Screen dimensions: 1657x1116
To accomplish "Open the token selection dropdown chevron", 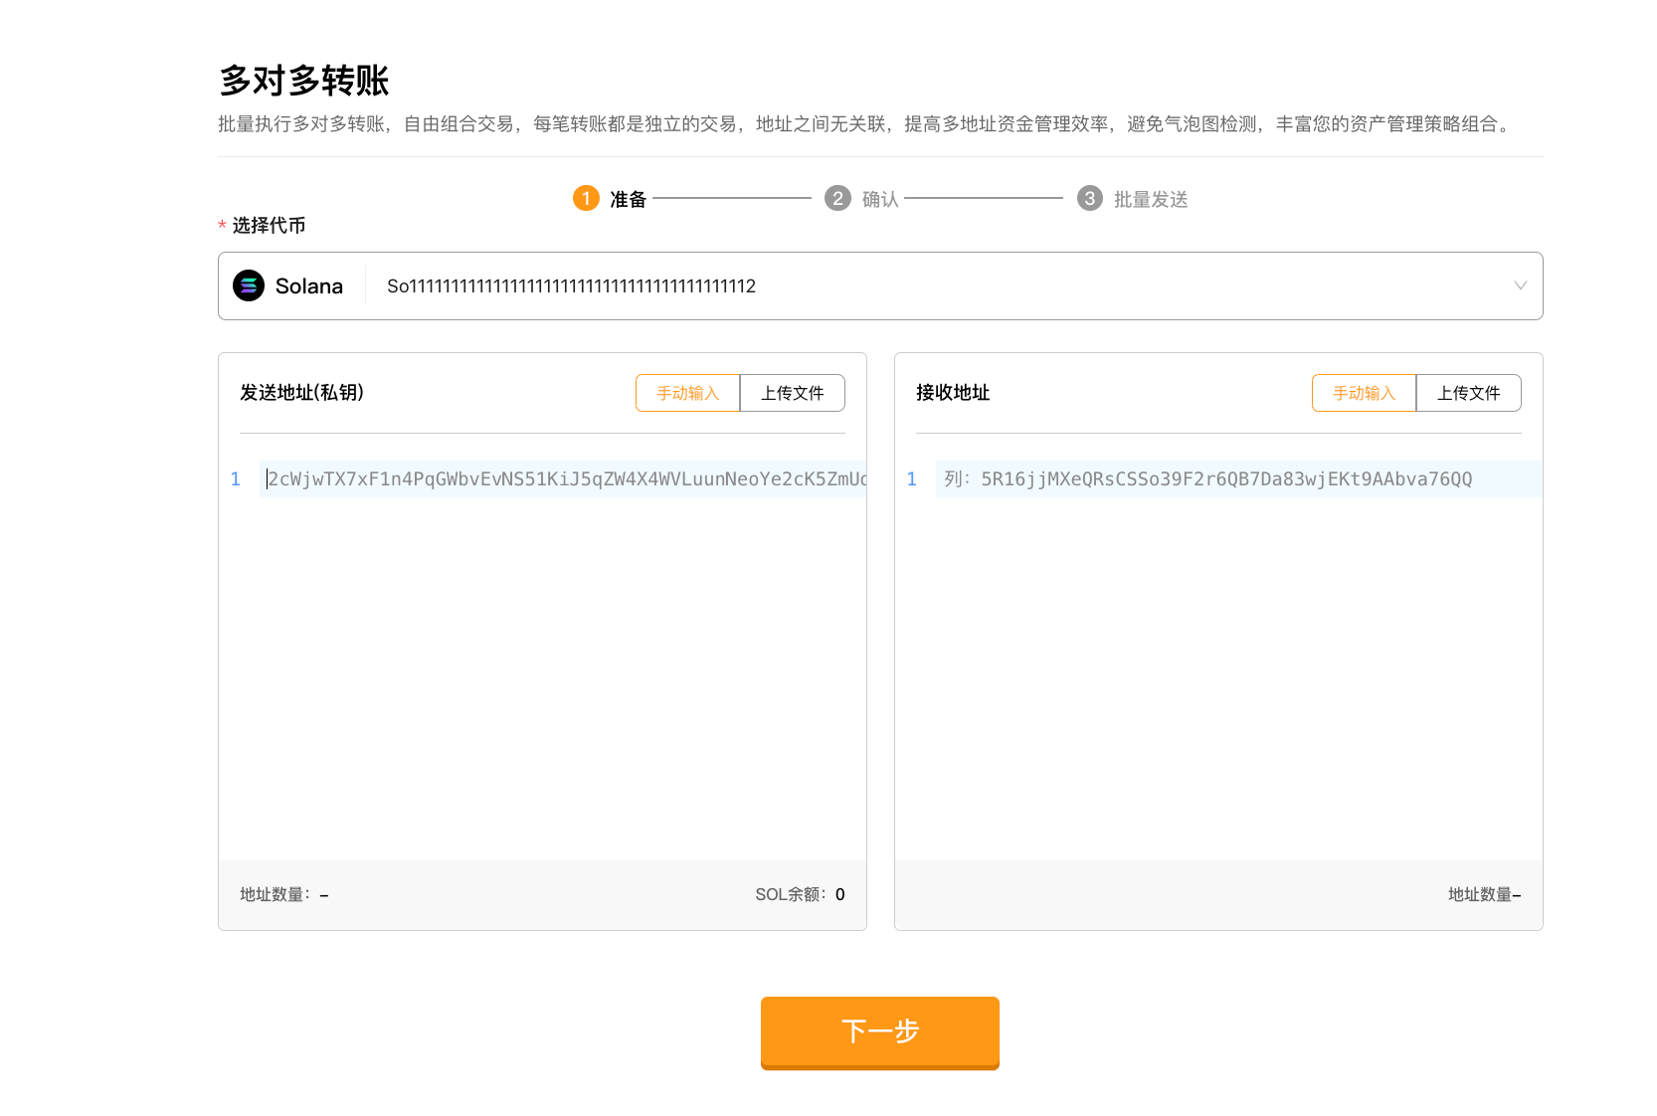I will [x=1520, y=285].
